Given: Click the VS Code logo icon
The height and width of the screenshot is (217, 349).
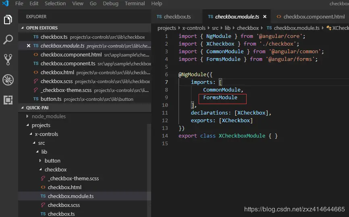Looking at the screenshot, I should pyautogui.click(x=5, y=3).
